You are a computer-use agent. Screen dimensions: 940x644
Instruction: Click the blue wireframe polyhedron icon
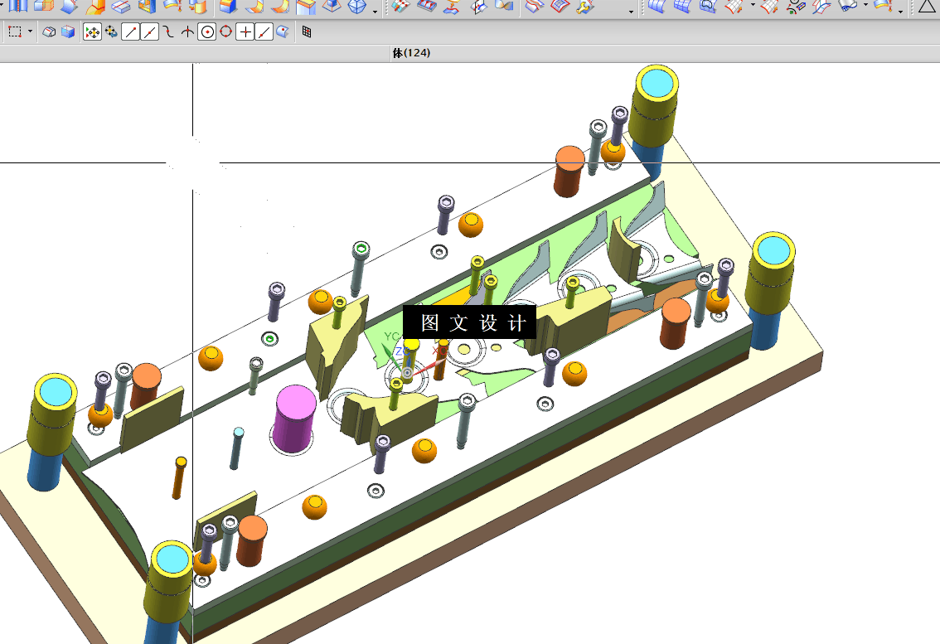(x=357, y=7)
